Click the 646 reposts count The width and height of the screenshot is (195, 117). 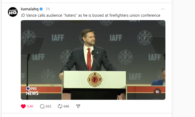click(x=66, y=106)
